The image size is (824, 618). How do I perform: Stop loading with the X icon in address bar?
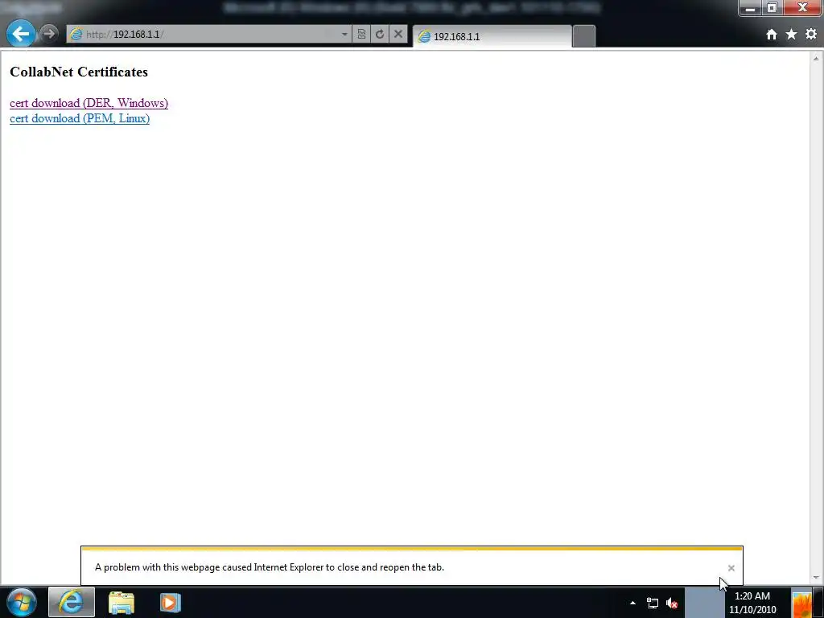click(398, 34)
